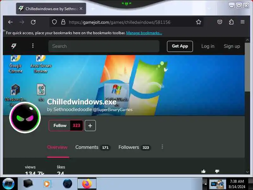Open Sethnoodledoodle developer profile link

coord(73,110)
